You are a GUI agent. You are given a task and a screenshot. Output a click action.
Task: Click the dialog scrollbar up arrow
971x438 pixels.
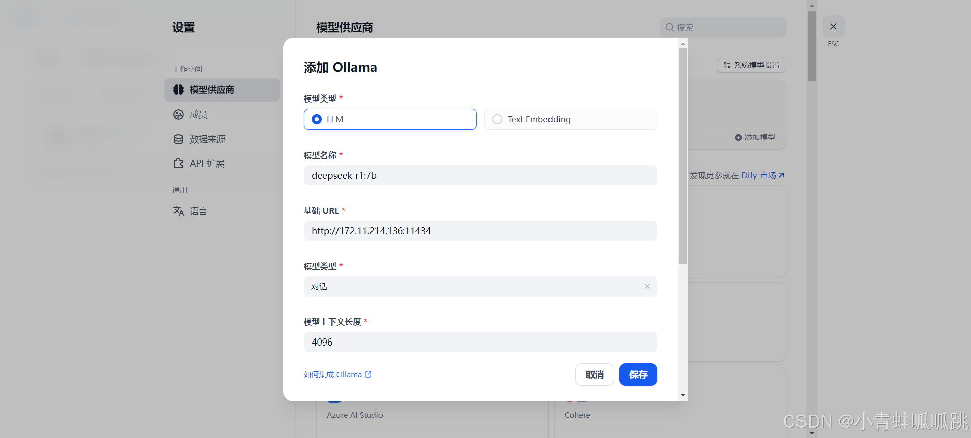pos(683,43)
